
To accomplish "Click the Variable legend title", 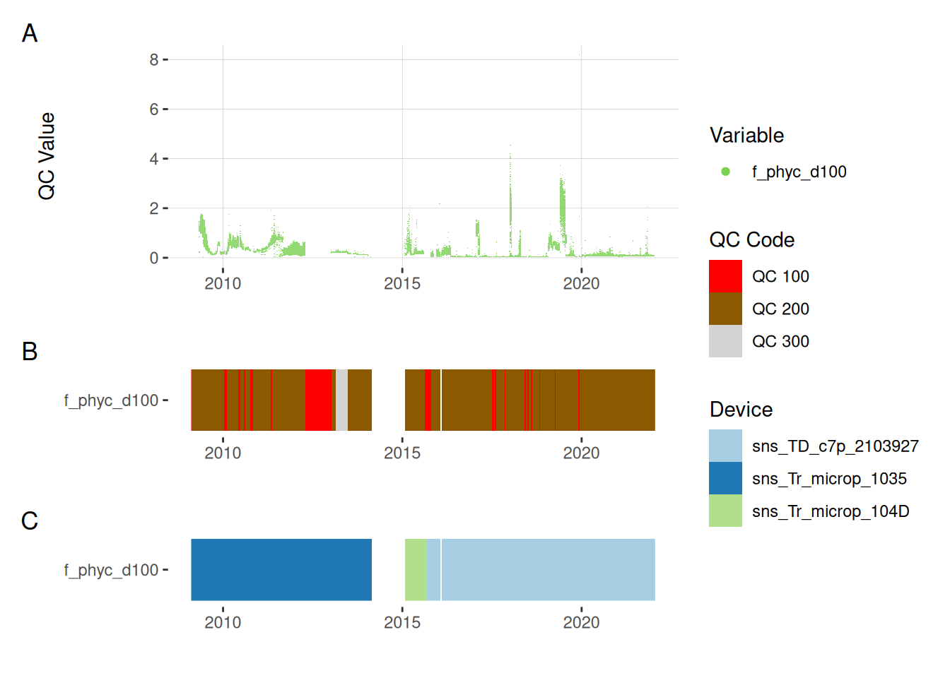I will click(746, 135).
